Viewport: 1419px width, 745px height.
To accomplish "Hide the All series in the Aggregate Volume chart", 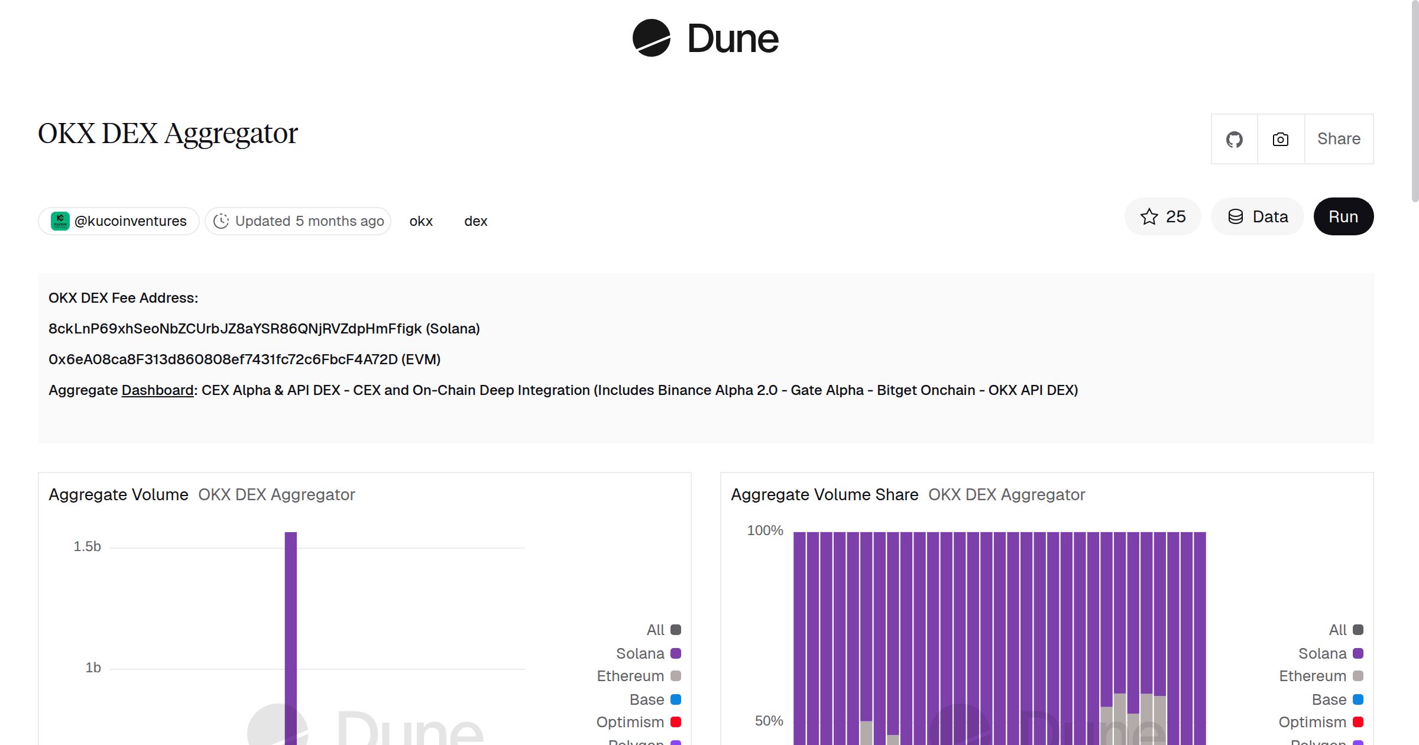I will 676,630.
